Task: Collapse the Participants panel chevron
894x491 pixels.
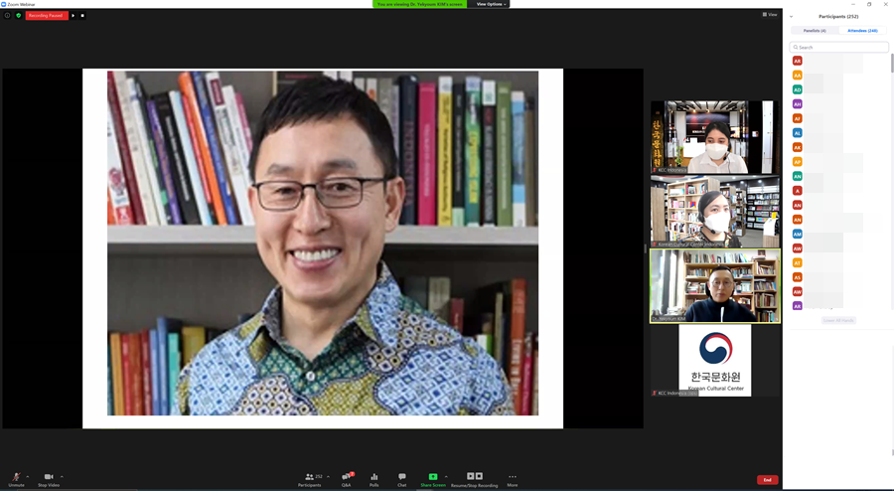Action: [x=792, y=17]
